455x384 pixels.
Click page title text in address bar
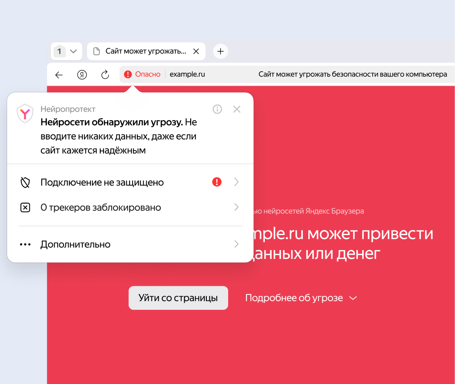coord(353,74)
